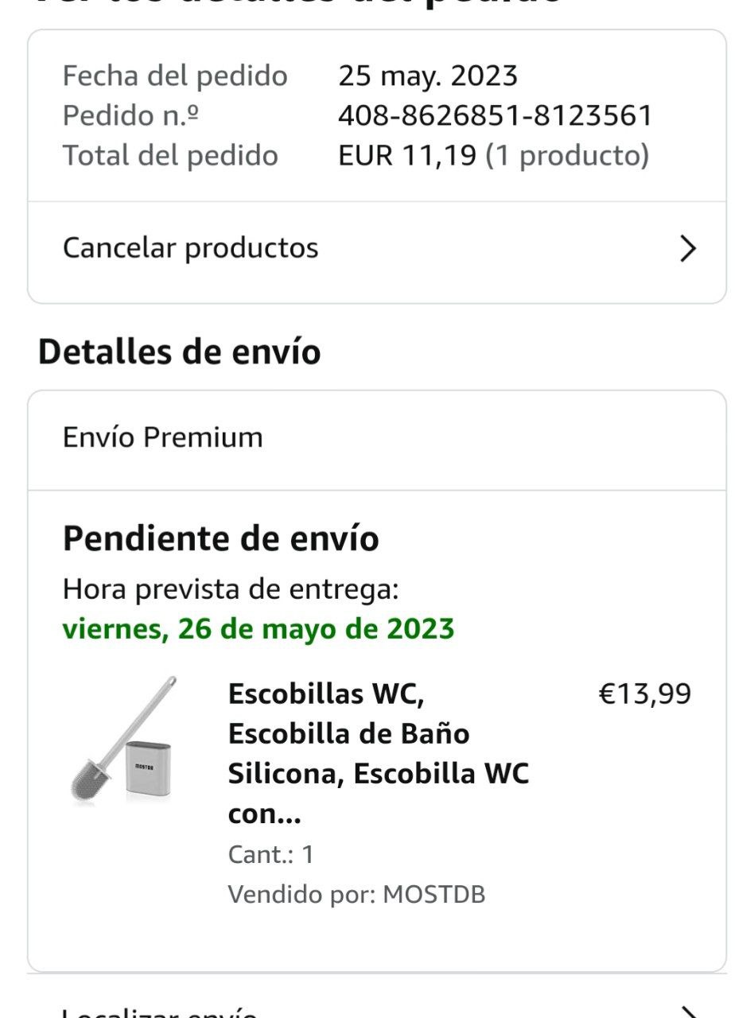
Task: Open the Cancelar productos option
Action: (x=191, y=248)
